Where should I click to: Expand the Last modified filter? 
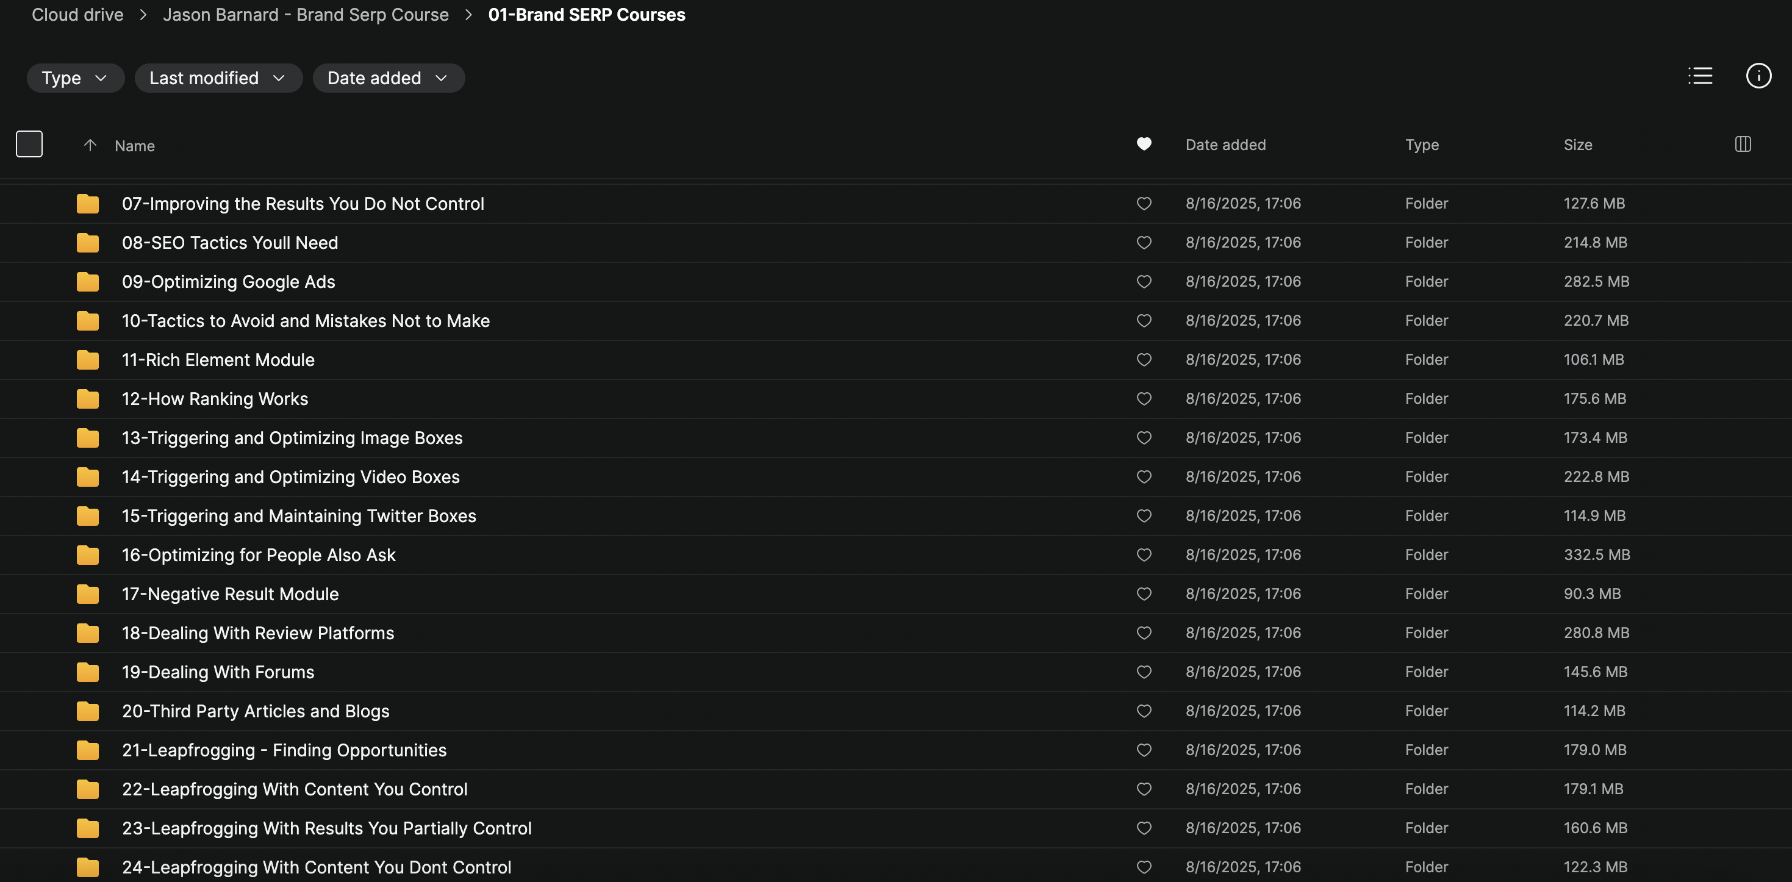pos(218,78)
